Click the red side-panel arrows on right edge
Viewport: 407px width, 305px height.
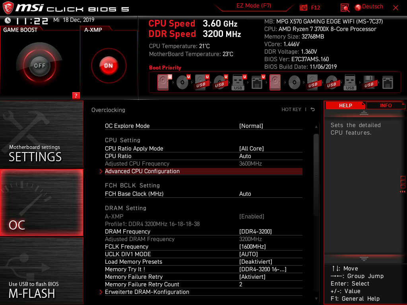pyautogui.click(x=403, y=192)
